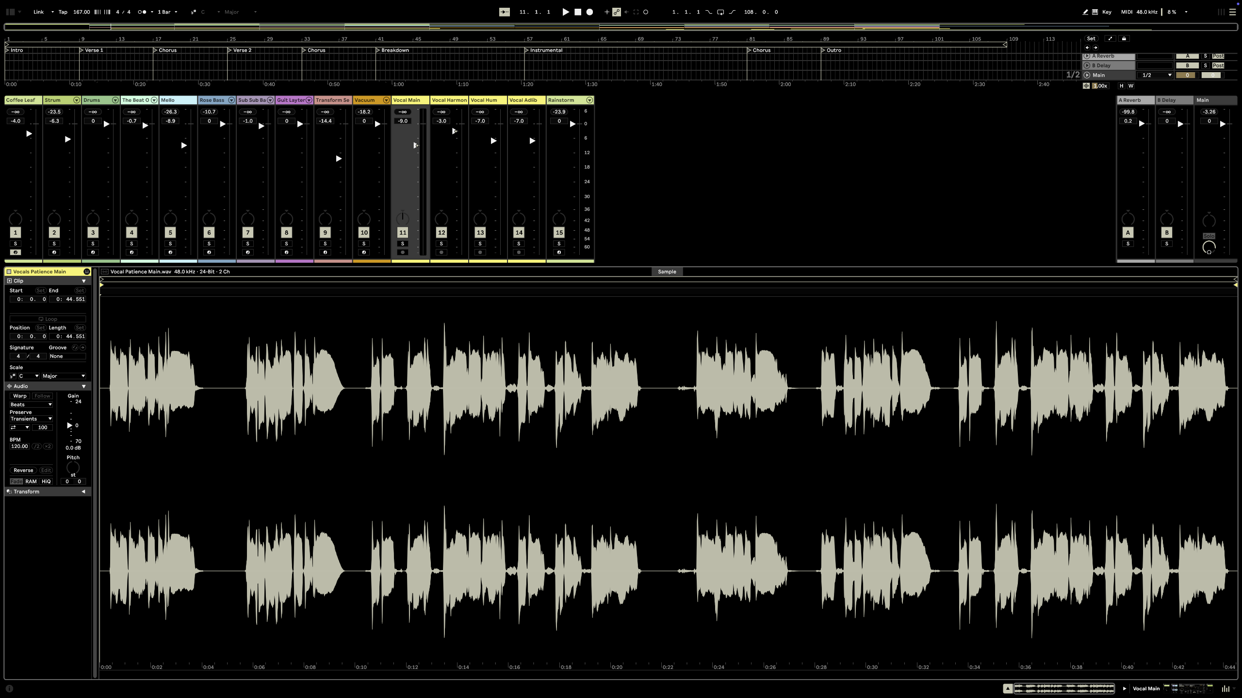The image size is (1242, 698).
Task: Open the 1 Bar quantization menu
Action: [167, 12]
